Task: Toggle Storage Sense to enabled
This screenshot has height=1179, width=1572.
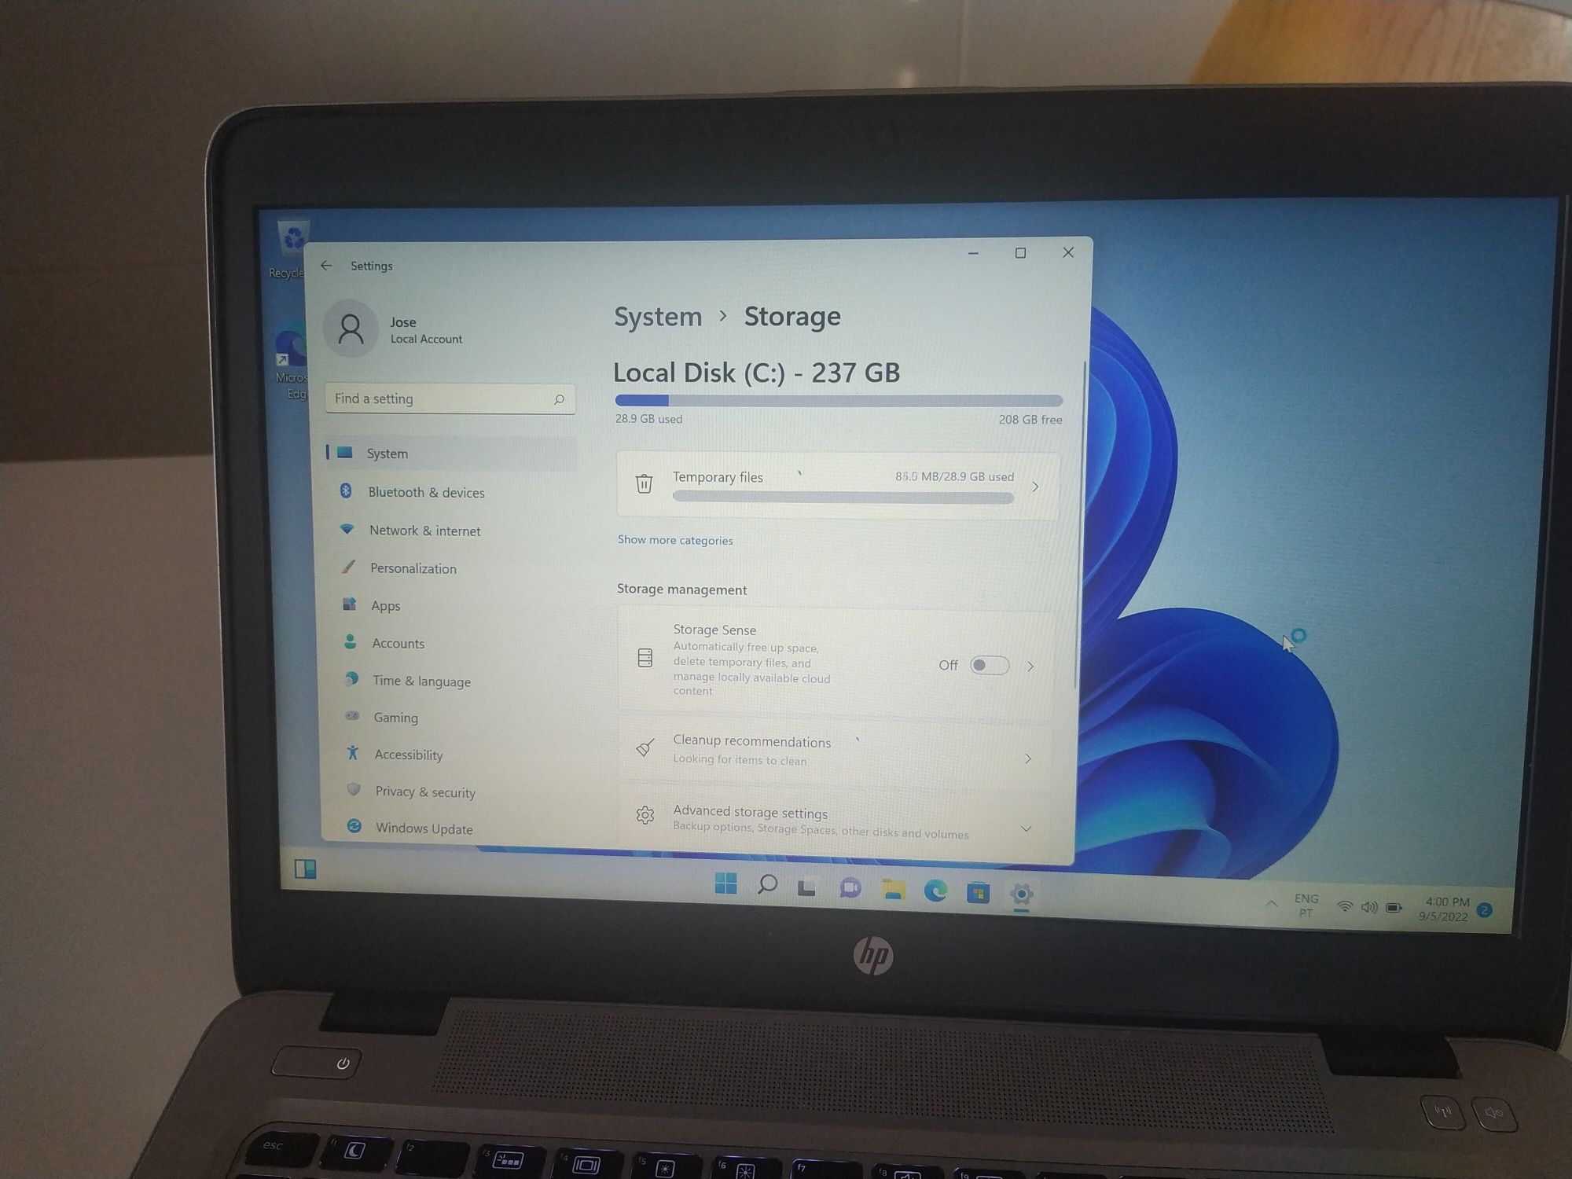Action: (x=990, y=664)
